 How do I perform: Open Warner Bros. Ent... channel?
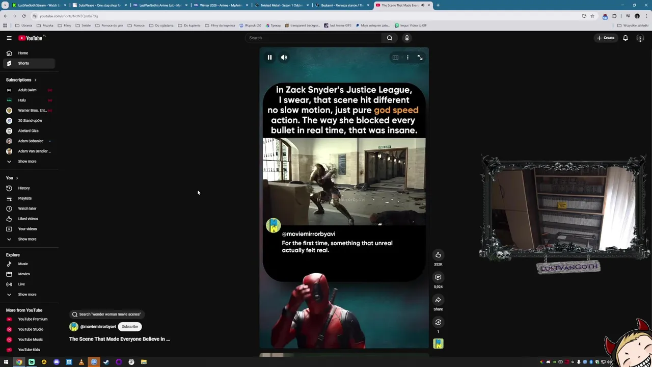[29, 111]
